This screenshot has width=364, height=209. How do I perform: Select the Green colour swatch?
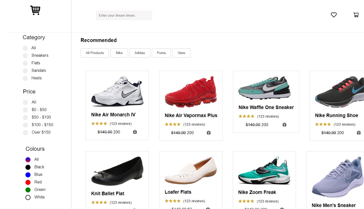(x=28, y=189)
